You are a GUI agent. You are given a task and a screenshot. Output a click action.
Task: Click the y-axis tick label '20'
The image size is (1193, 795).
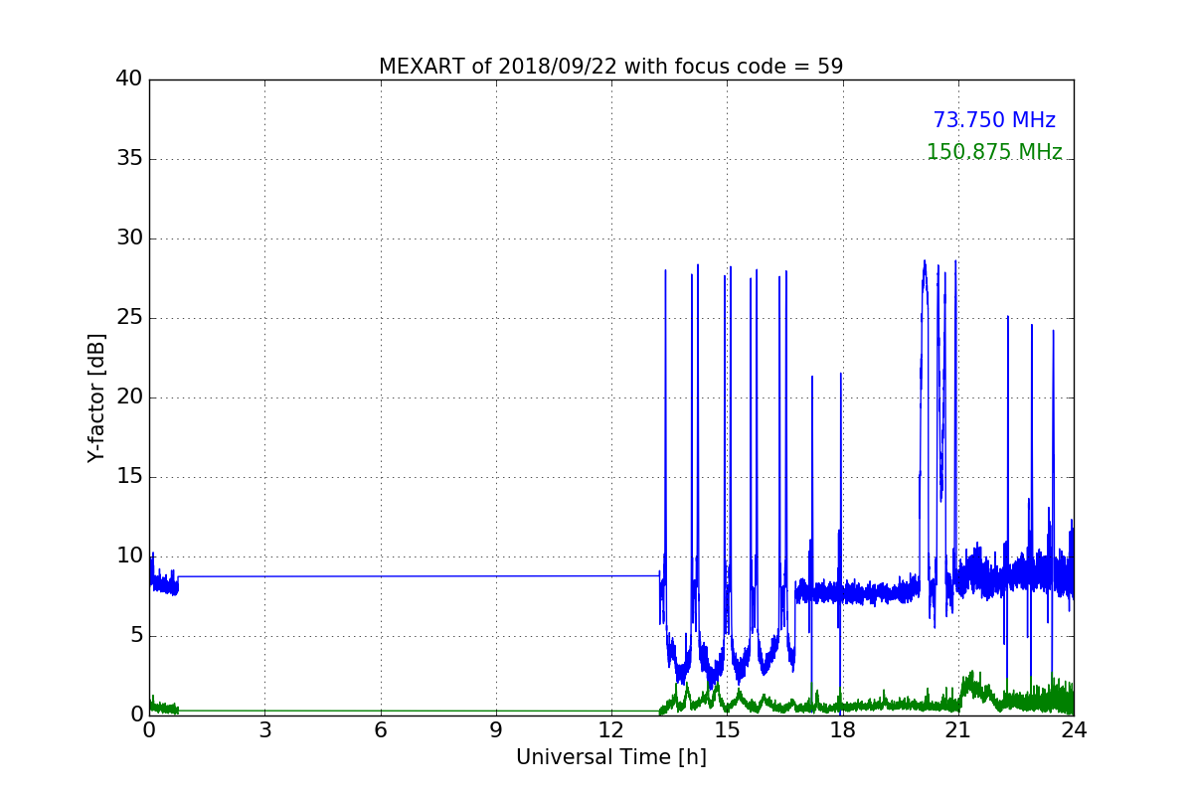129,397
